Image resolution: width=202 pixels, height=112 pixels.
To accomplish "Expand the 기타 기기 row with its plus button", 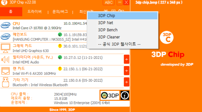I will tap(126, 82).
